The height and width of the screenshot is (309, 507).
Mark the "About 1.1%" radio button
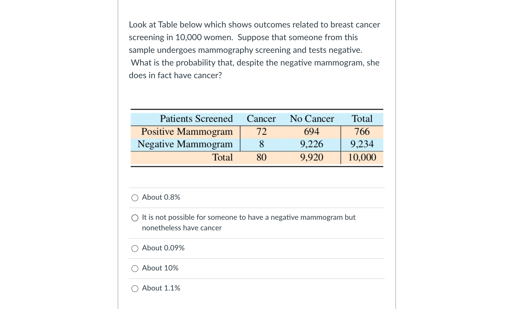coord(135,289)
